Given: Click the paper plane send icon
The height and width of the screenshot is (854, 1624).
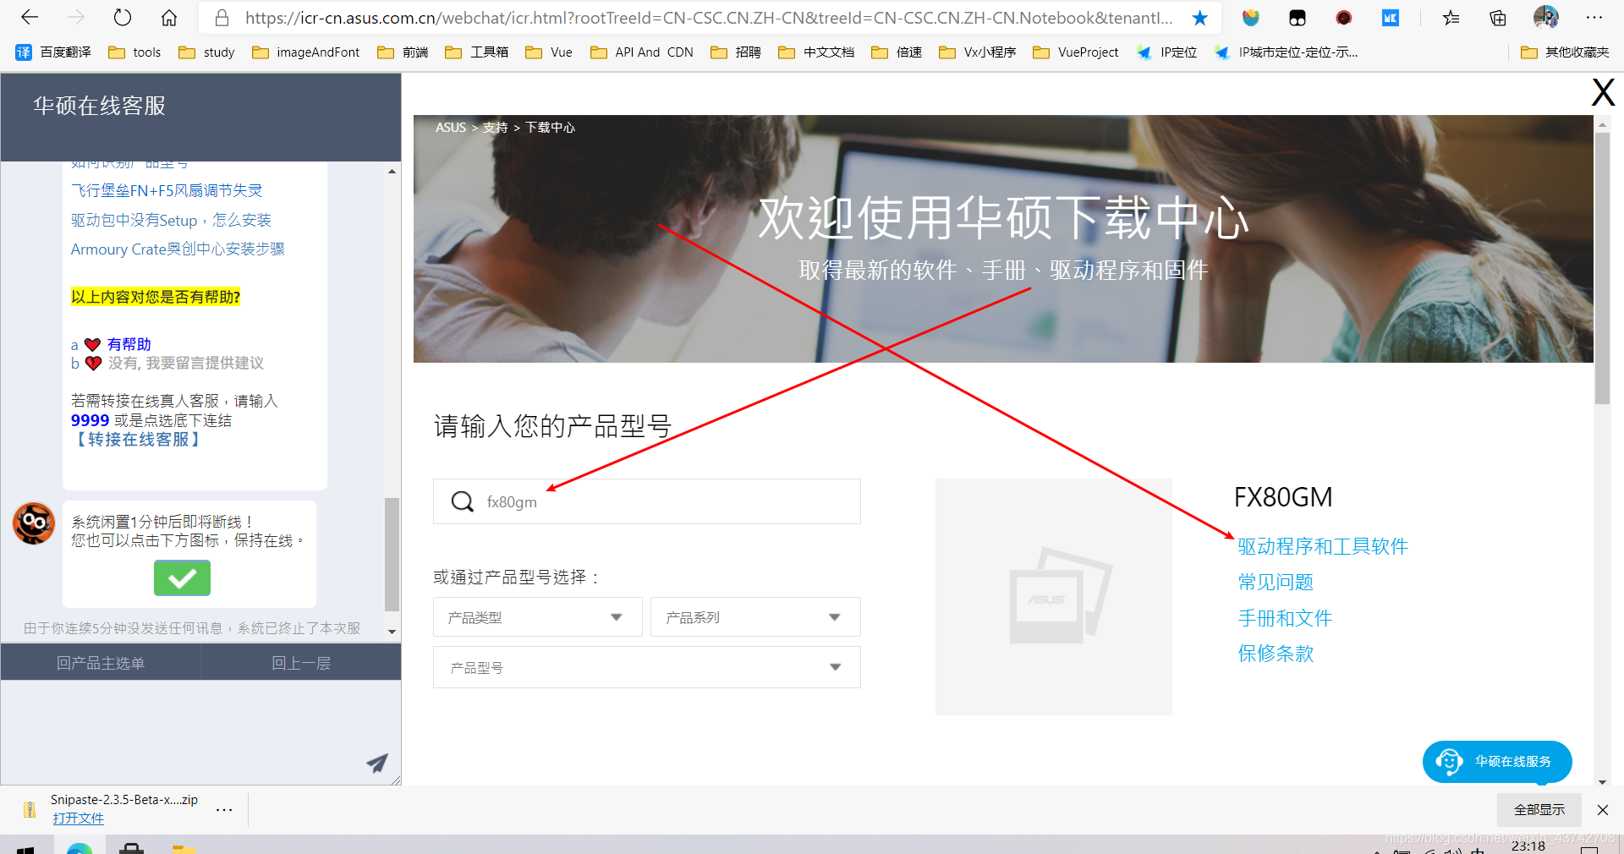Looking at the screenshot, I should tap(376, 764).
